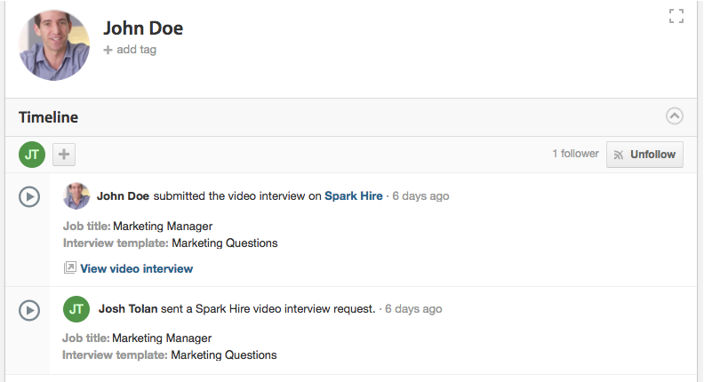The height and width of the screenshot is (382, 704).
Task: Select the John Doe name in the timeline entry
Action: [124, 196]
